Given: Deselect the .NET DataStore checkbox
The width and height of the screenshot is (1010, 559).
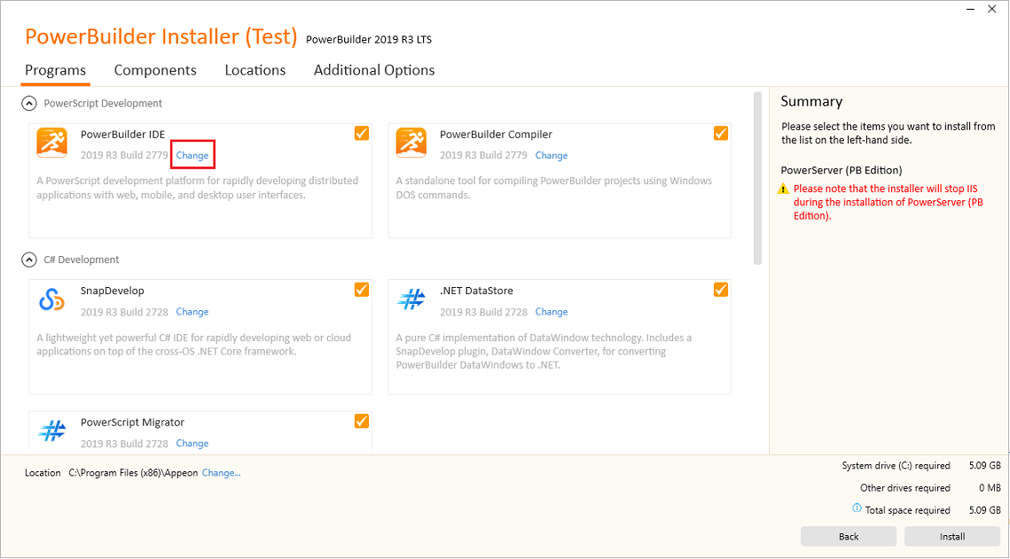Looking at the screenshot, I should (x=721, y=290).
